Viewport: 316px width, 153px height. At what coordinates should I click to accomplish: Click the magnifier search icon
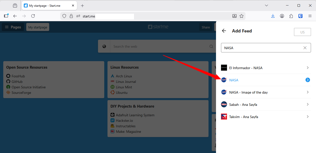211,46
